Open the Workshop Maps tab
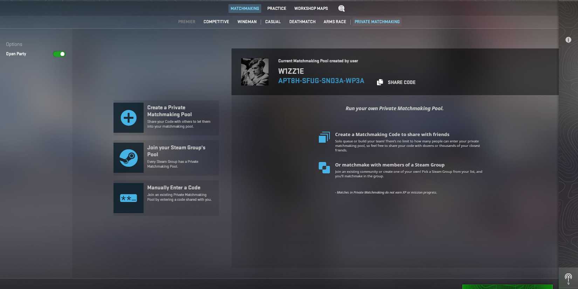The image size is (578, 289). point(311,8)
